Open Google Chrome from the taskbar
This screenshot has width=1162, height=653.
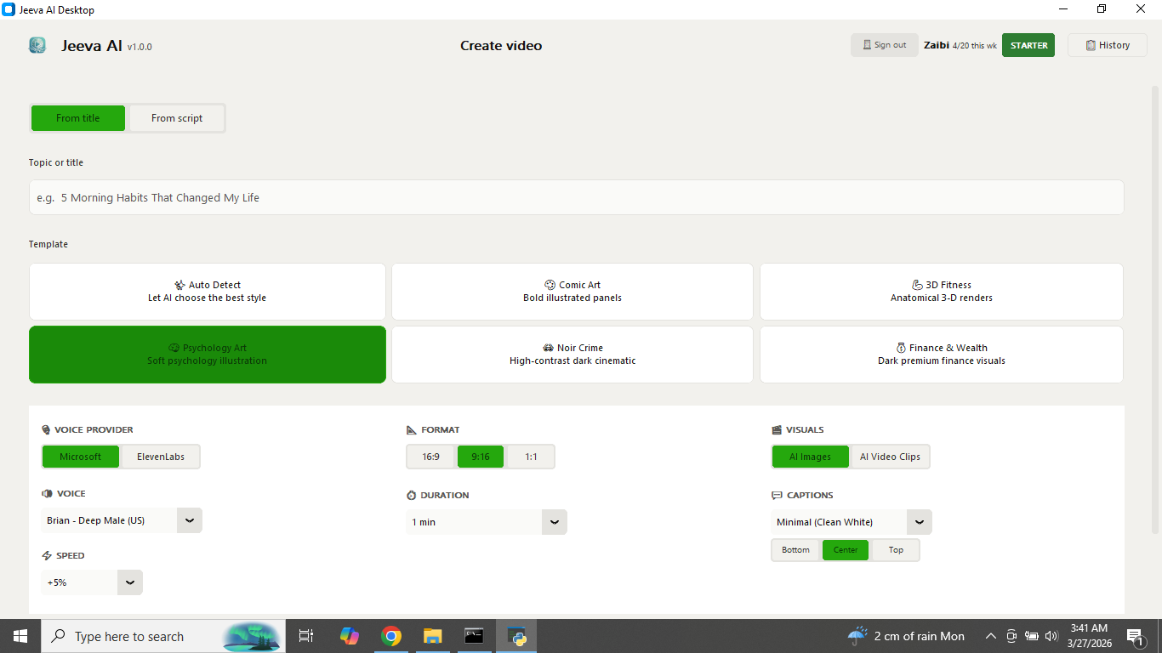[390, 635]
